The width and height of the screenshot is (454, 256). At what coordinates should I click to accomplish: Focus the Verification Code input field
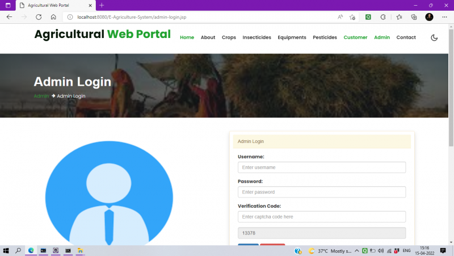[322, 217]
